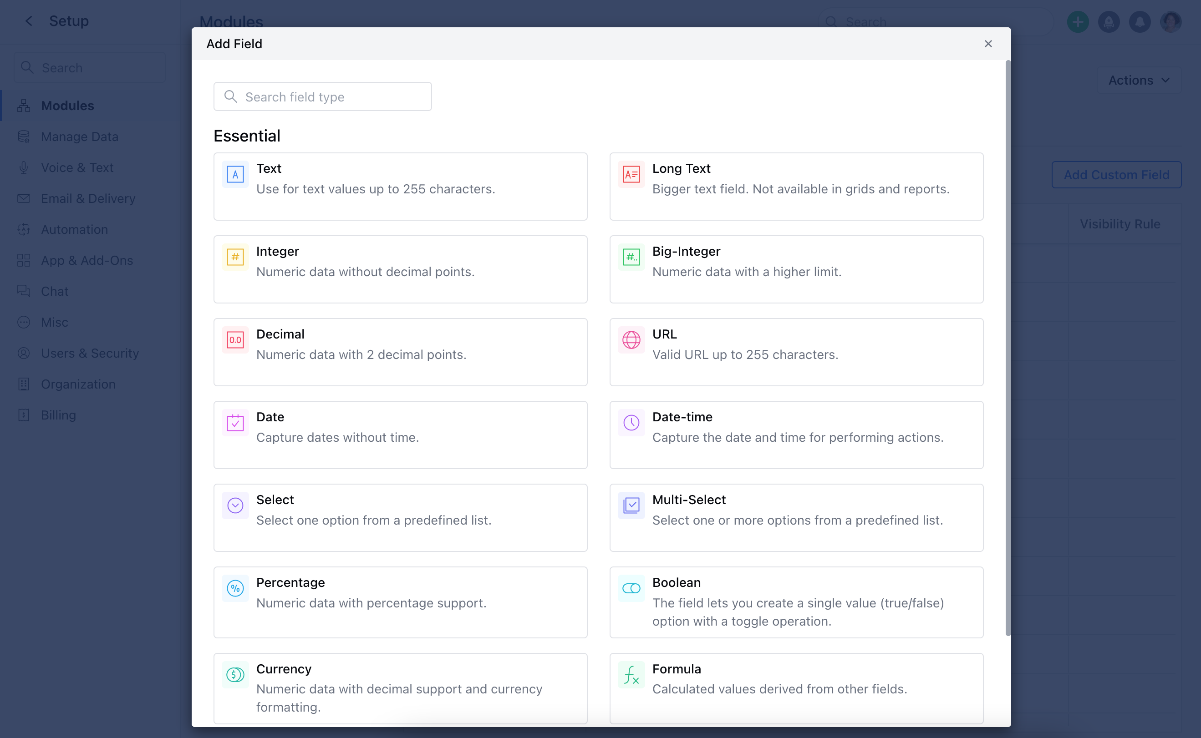Choose the Text field type card
1201x738 pixels.
400,187
